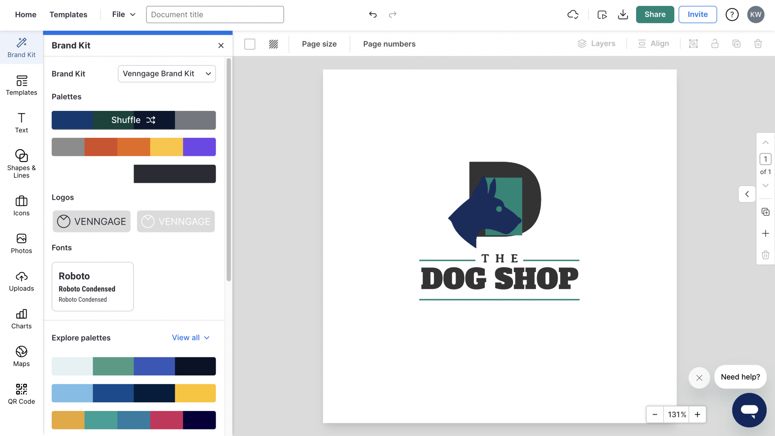Toggle the page background checkbox
The image size is (775, 436).
pyautogui.click(x=250, y=44)
